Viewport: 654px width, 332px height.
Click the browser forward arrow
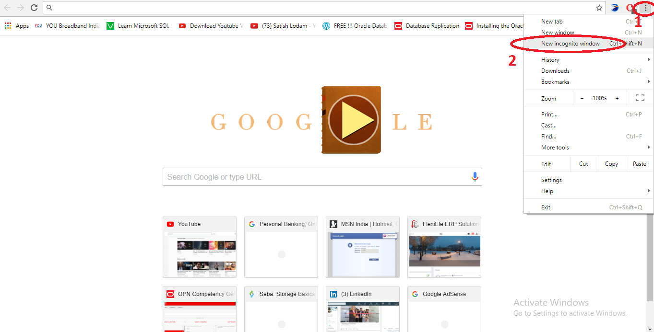[x=21, y=8]
